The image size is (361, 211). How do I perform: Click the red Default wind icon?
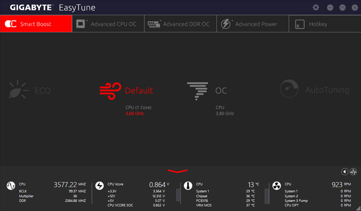pos(110,91)
